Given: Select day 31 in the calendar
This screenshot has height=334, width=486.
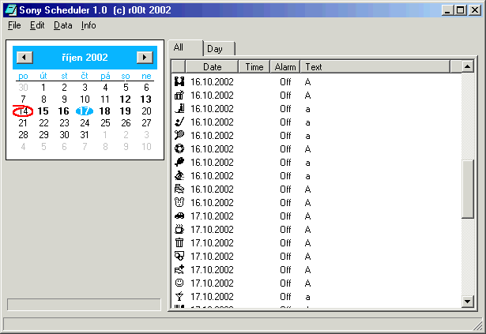Looking at the screenshot, I should coord(85,135).
